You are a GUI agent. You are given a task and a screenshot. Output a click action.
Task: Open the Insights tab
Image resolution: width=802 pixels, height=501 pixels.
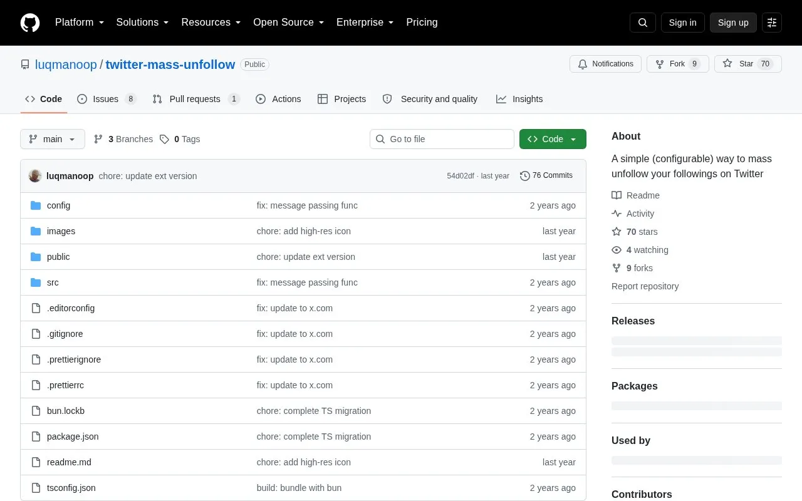(519, 99)
